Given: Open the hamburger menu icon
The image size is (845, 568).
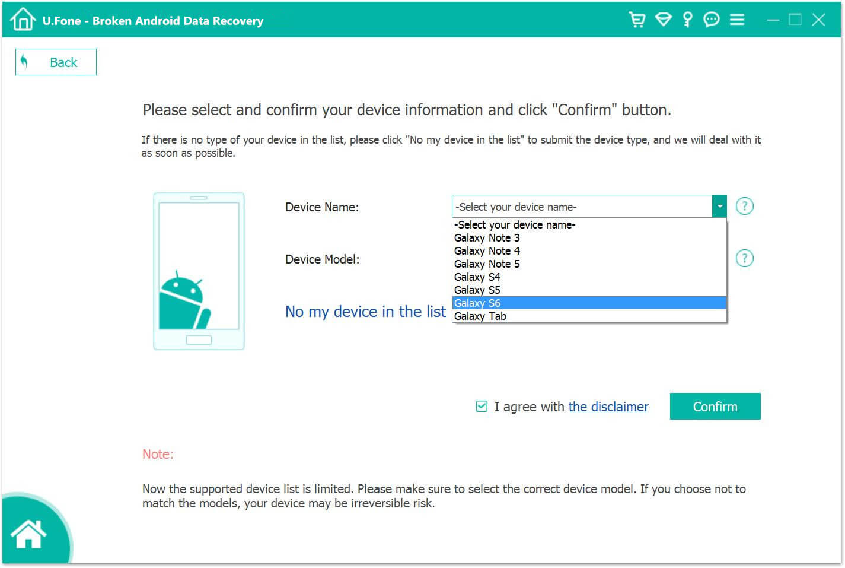Looking at the screenshot, I should click(737, 20).
